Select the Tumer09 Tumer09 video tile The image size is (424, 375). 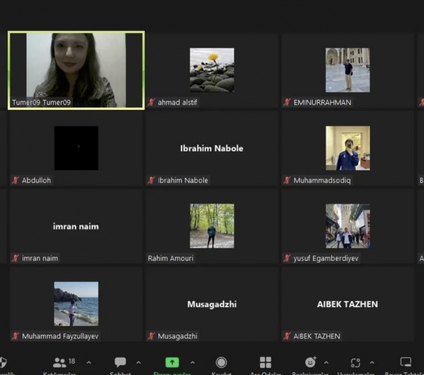[x=76, y=71]
